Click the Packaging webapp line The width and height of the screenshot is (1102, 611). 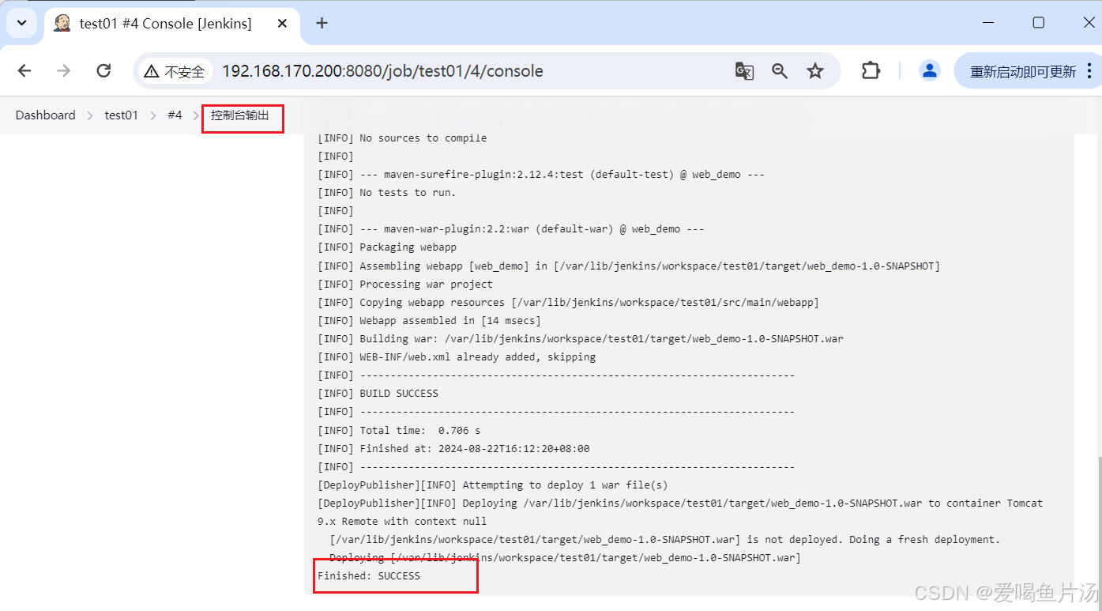387,247
